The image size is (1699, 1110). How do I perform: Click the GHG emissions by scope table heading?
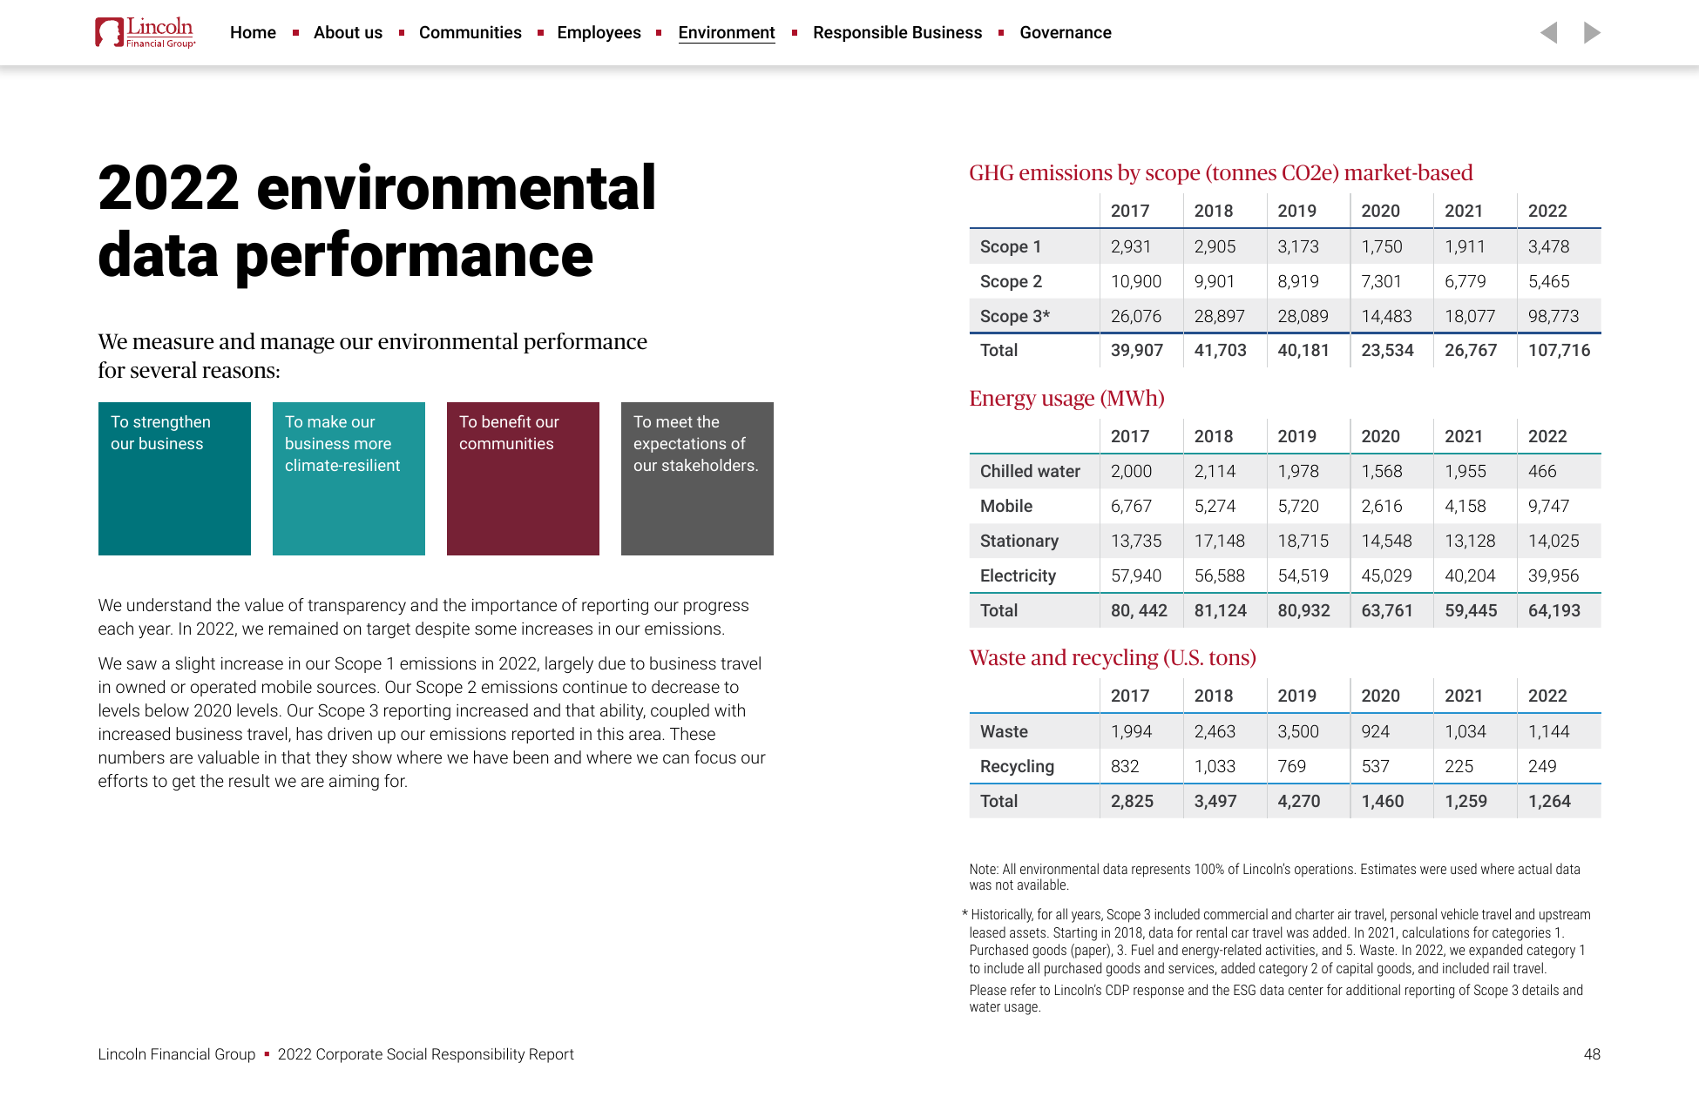pos(1221,172)
